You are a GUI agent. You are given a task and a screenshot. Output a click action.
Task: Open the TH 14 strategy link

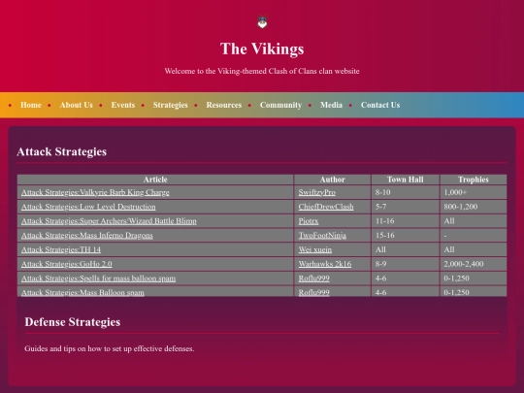pos(61,249)
